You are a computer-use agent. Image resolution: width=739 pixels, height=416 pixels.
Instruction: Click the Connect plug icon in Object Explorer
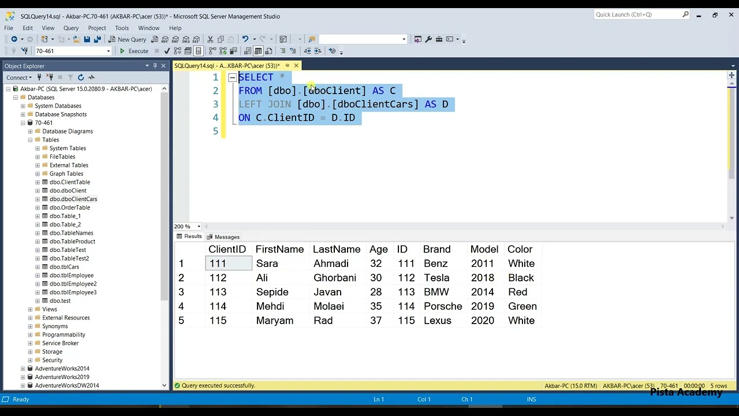(x=39, y=77)
